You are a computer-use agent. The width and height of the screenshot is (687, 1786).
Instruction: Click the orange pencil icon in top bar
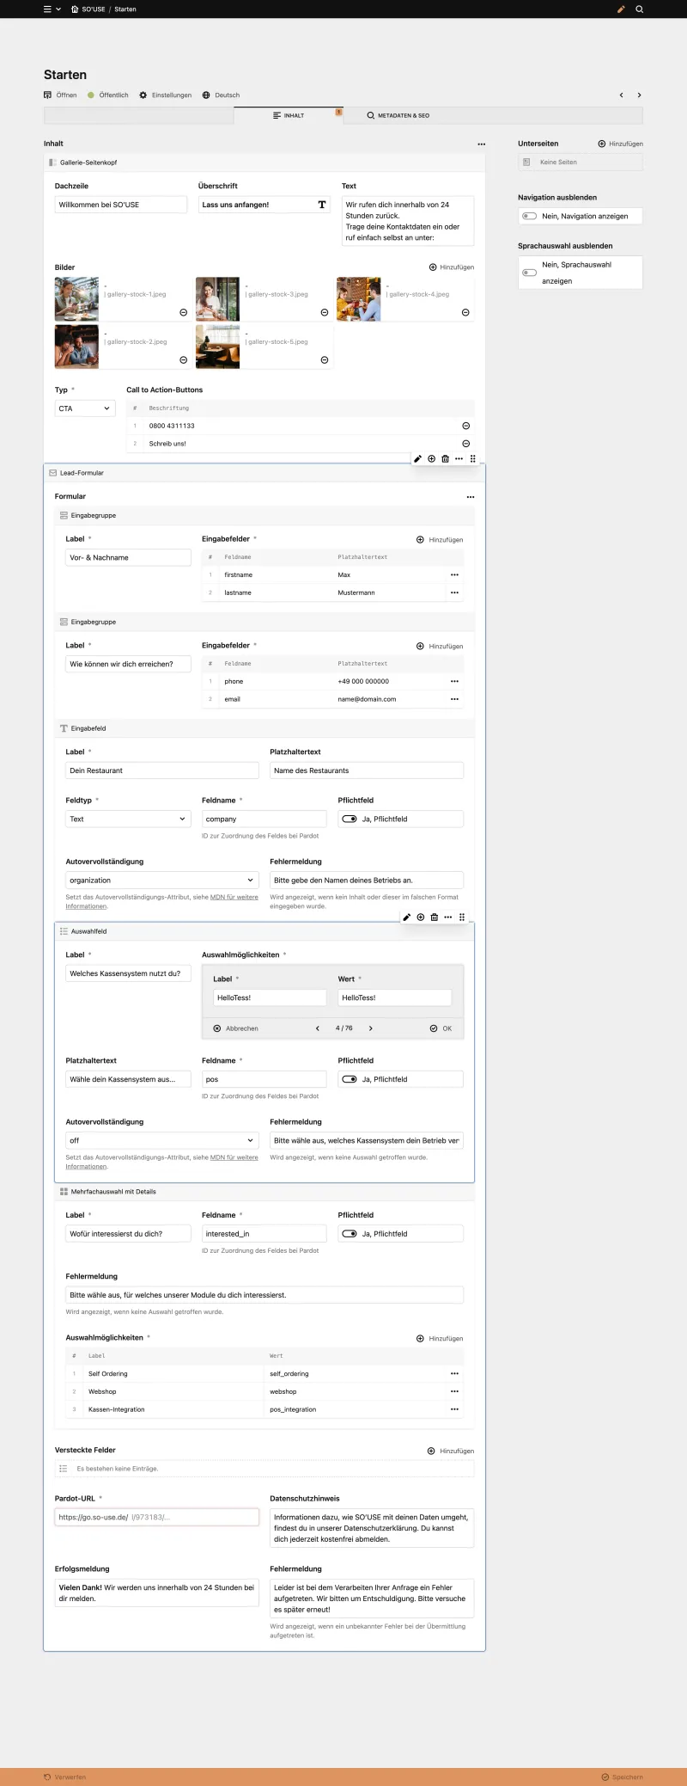pos(621,9)
